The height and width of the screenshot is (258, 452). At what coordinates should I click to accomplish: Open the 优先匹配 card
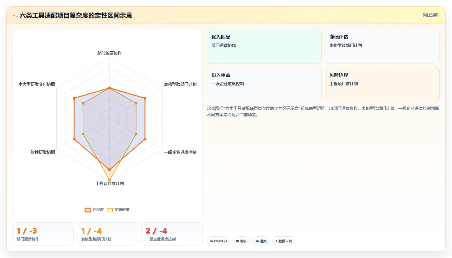(x=264, y=46)
